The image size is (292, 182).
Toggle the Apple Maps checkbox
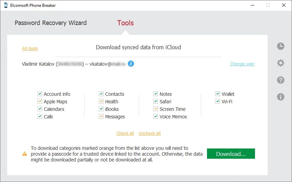click(40, 102)
